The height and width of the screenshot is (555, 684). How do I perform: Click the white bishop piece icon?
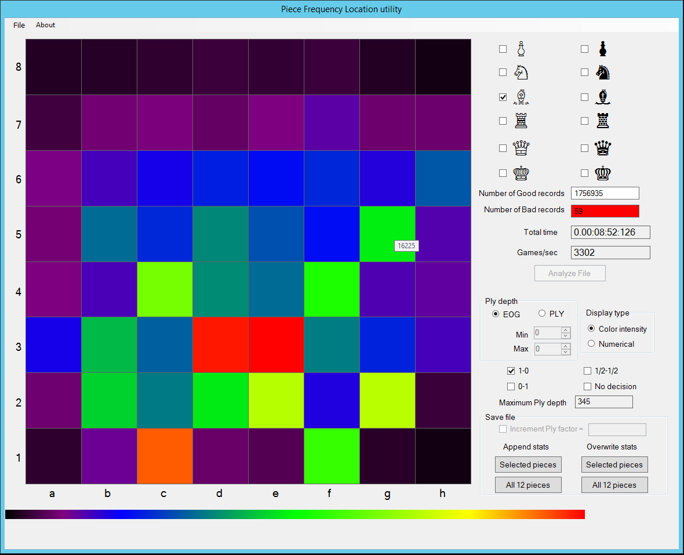click(521, 97)
